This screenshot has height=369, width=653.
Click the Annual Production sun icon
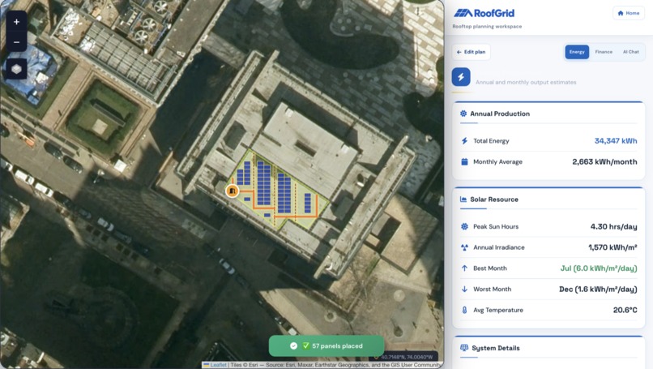click(463, 114)
